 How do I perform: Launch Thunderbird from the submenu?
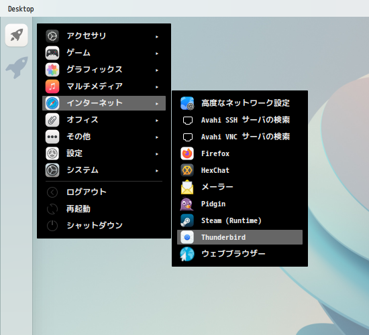pyautogui.click(x=240, y=237)
